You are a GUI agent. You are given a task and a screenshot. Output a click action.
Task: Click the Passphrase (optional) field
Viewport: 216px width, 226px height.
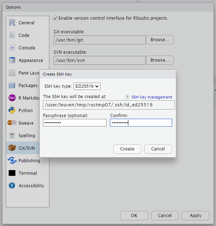click(x=74, y=123)
